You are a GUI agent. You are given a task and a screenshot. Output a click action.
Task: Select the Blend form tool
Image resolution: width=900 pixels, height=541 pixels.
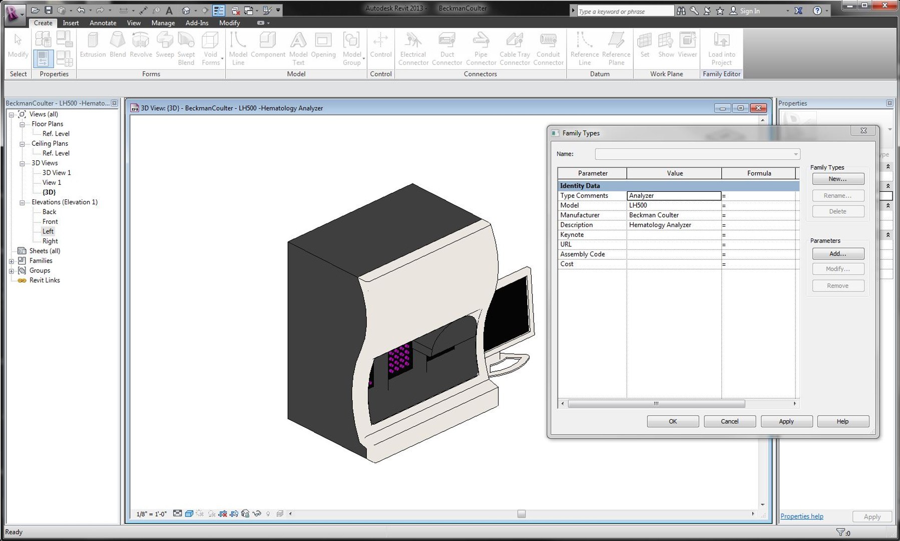[118, 45]
